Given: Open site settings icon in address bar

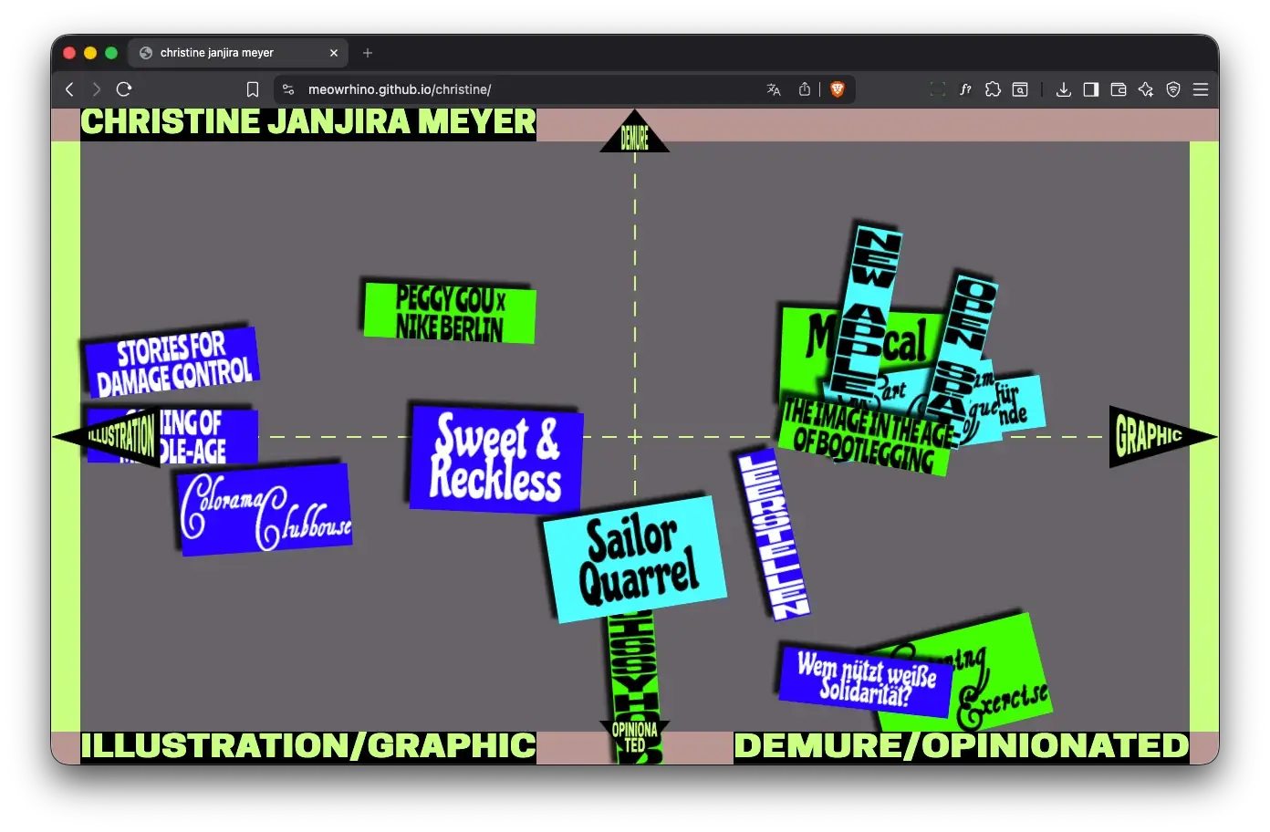Looking at the screenshot, I should click(288, 89).
